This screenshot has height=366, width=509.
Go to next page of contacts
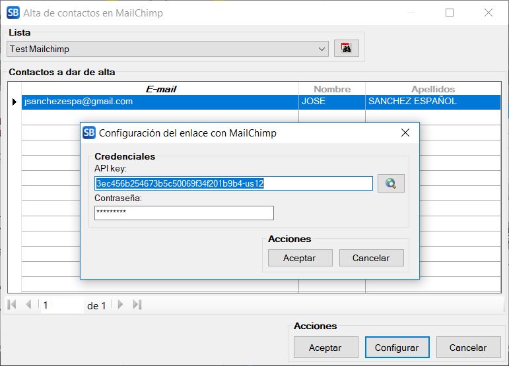coord(120,305)
